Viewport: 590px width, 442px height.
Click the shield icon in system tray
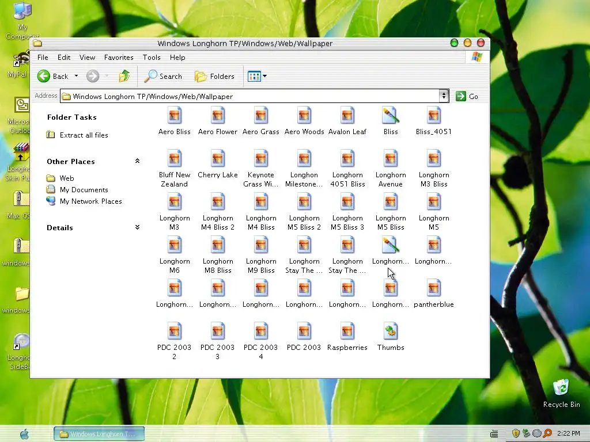(x=516, y=433)
